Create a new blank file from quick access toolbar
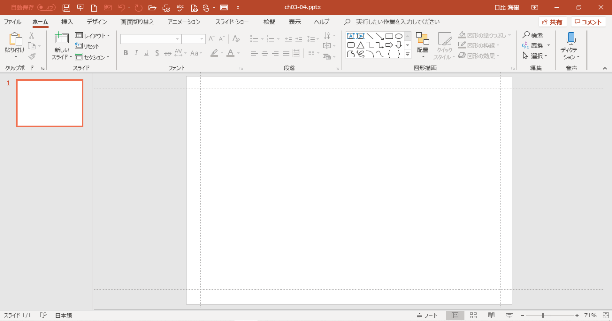612x321 pixels. click(x=94, y=8)
